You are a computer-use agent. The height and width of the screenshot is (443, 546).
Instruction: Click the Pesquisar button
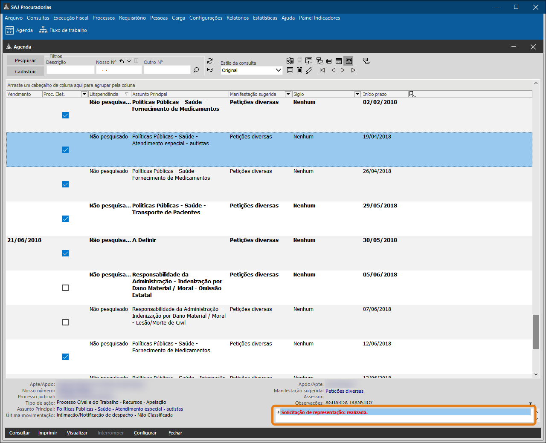point(25,60)
